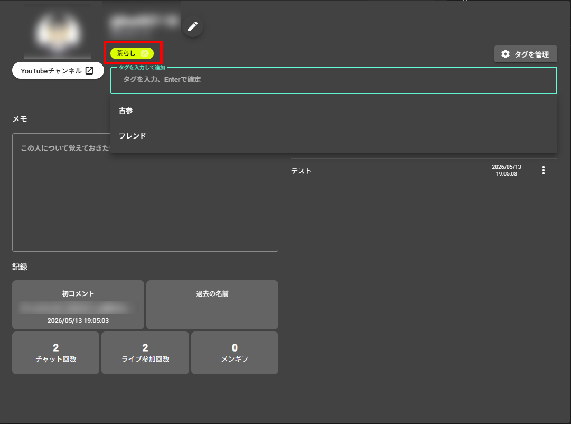Open the YouTubeチャンネル link button
The width and height of the screenshot is (571, 424).
click(58, 71)
